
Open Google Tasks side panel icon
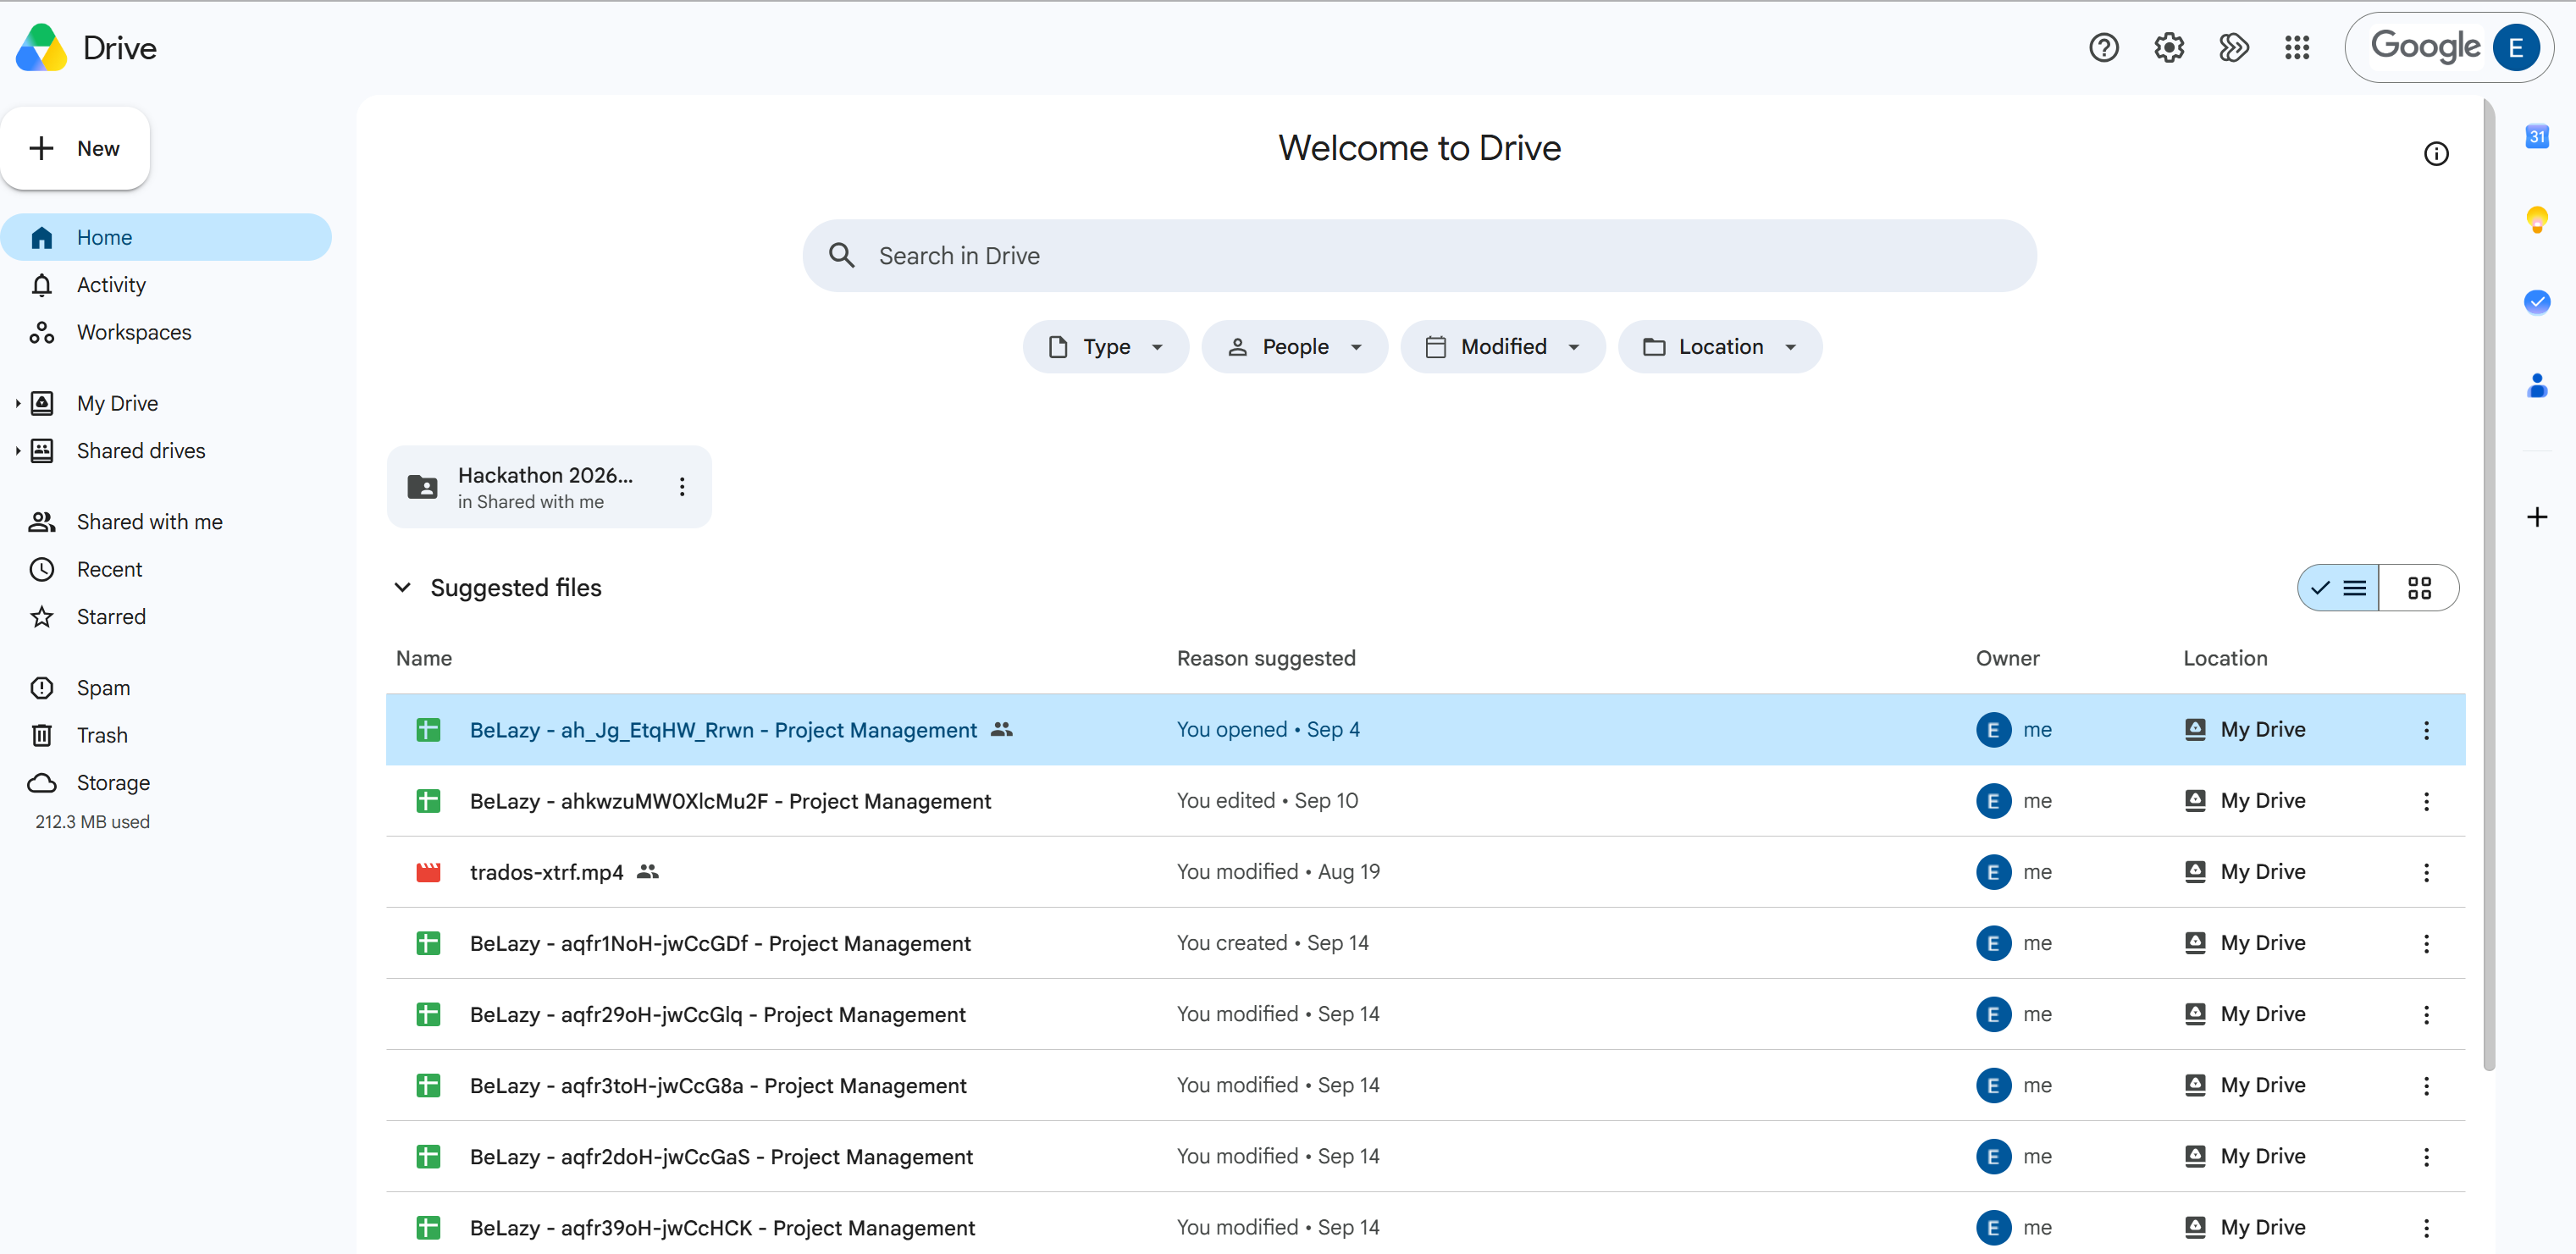[x=2537, y=301]
